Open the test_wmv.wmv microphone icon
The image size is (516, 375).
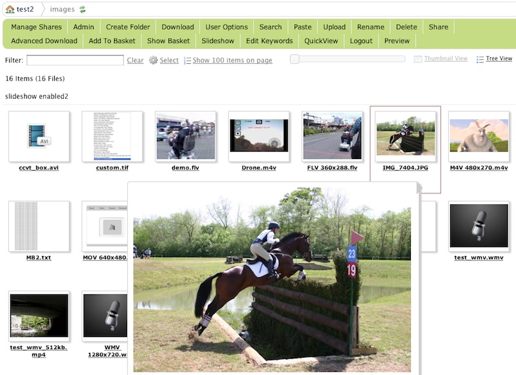[x=478, y=226]
